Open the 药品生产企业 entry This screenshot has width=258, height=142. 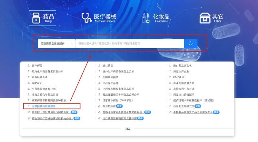point(181,71)
